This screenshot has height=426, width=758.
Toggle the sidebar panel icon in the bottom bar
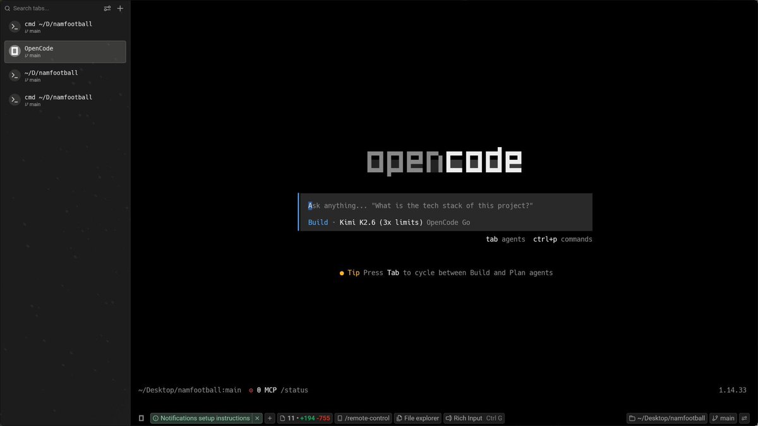[141, 418]
